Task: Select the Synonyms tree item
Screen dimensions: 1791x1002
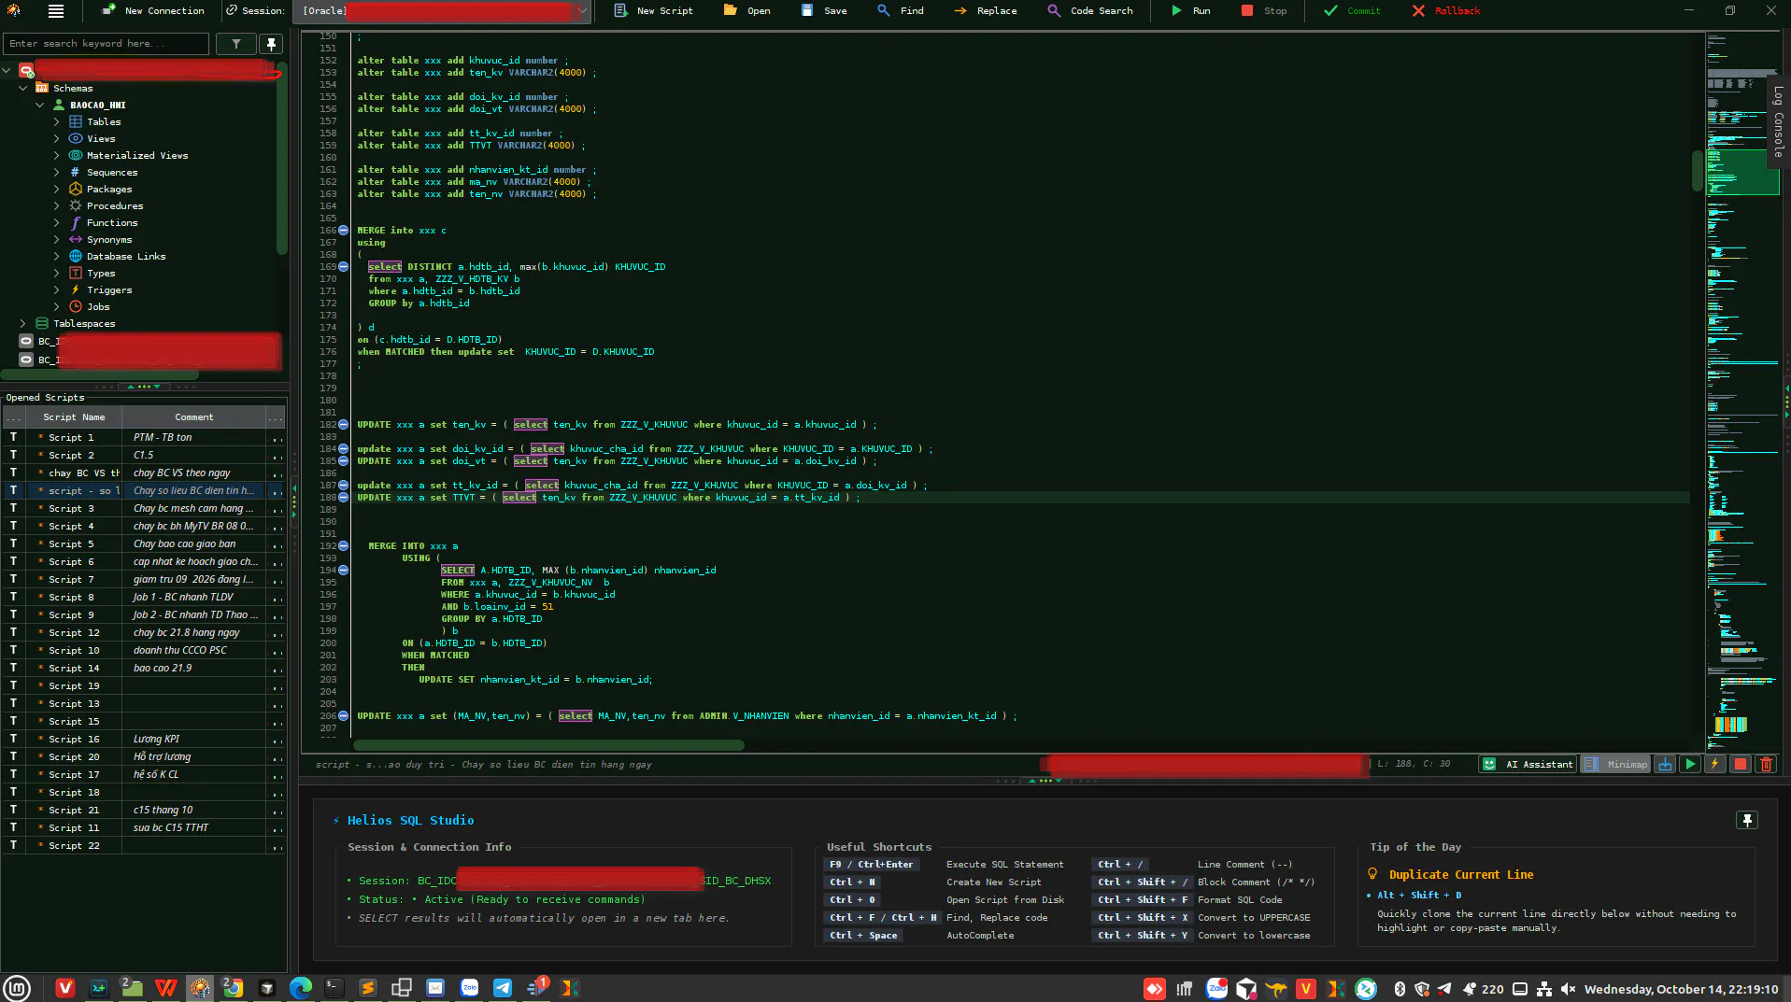Action: (x=109, y=239)
